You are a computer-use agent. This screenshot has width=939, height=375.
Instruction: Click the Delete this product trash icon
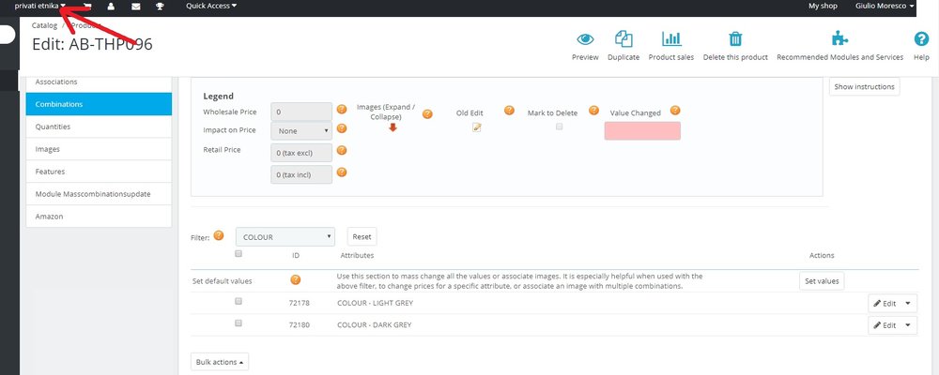point(735,38)
